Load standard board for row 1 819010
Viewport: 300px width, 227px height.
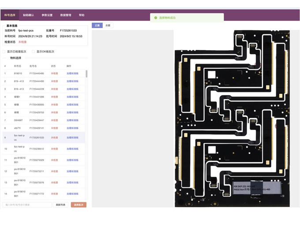[72, 74]
